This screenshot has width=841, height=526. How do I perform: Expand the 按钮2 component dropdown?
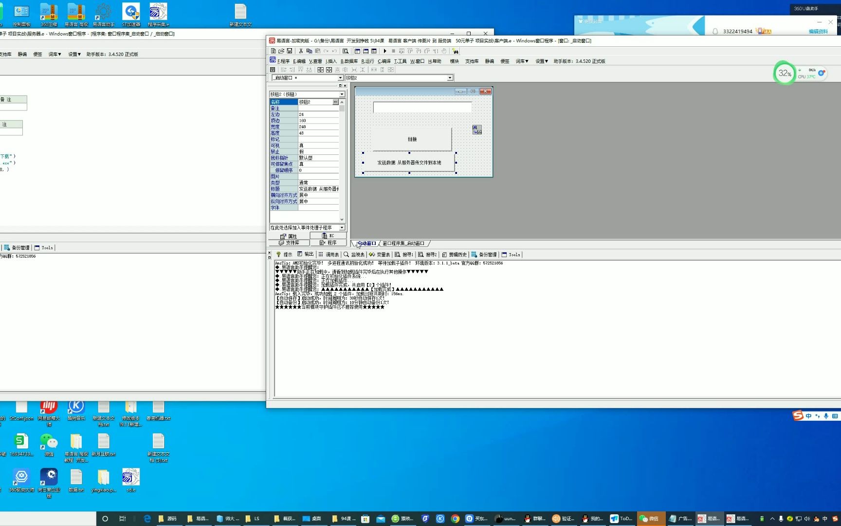point(450,78)
